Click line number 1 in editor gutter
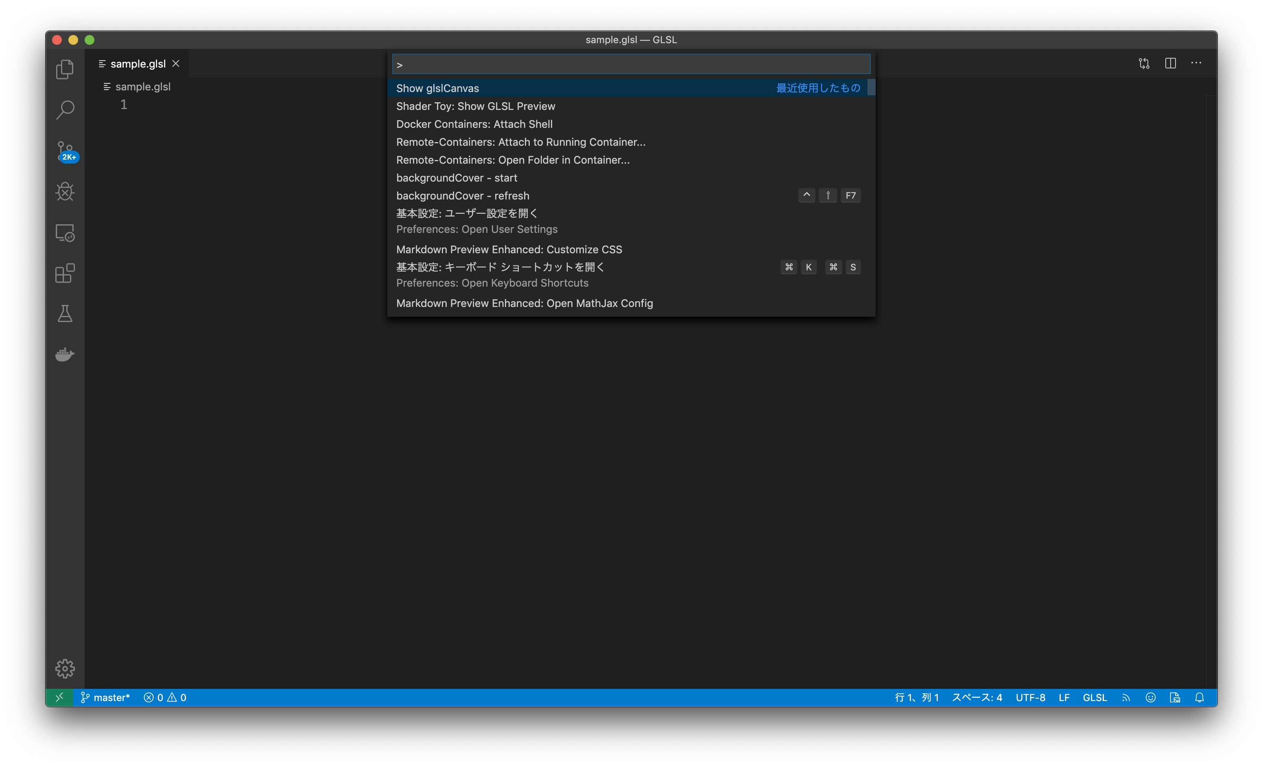Screen dimensions: 1263x767 click(x=124, y=105)
